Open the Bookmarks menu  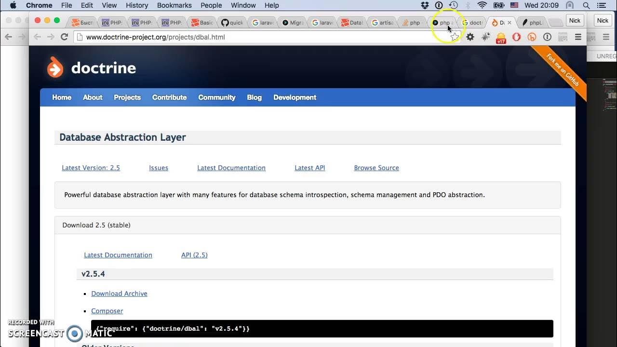(174, 5)
